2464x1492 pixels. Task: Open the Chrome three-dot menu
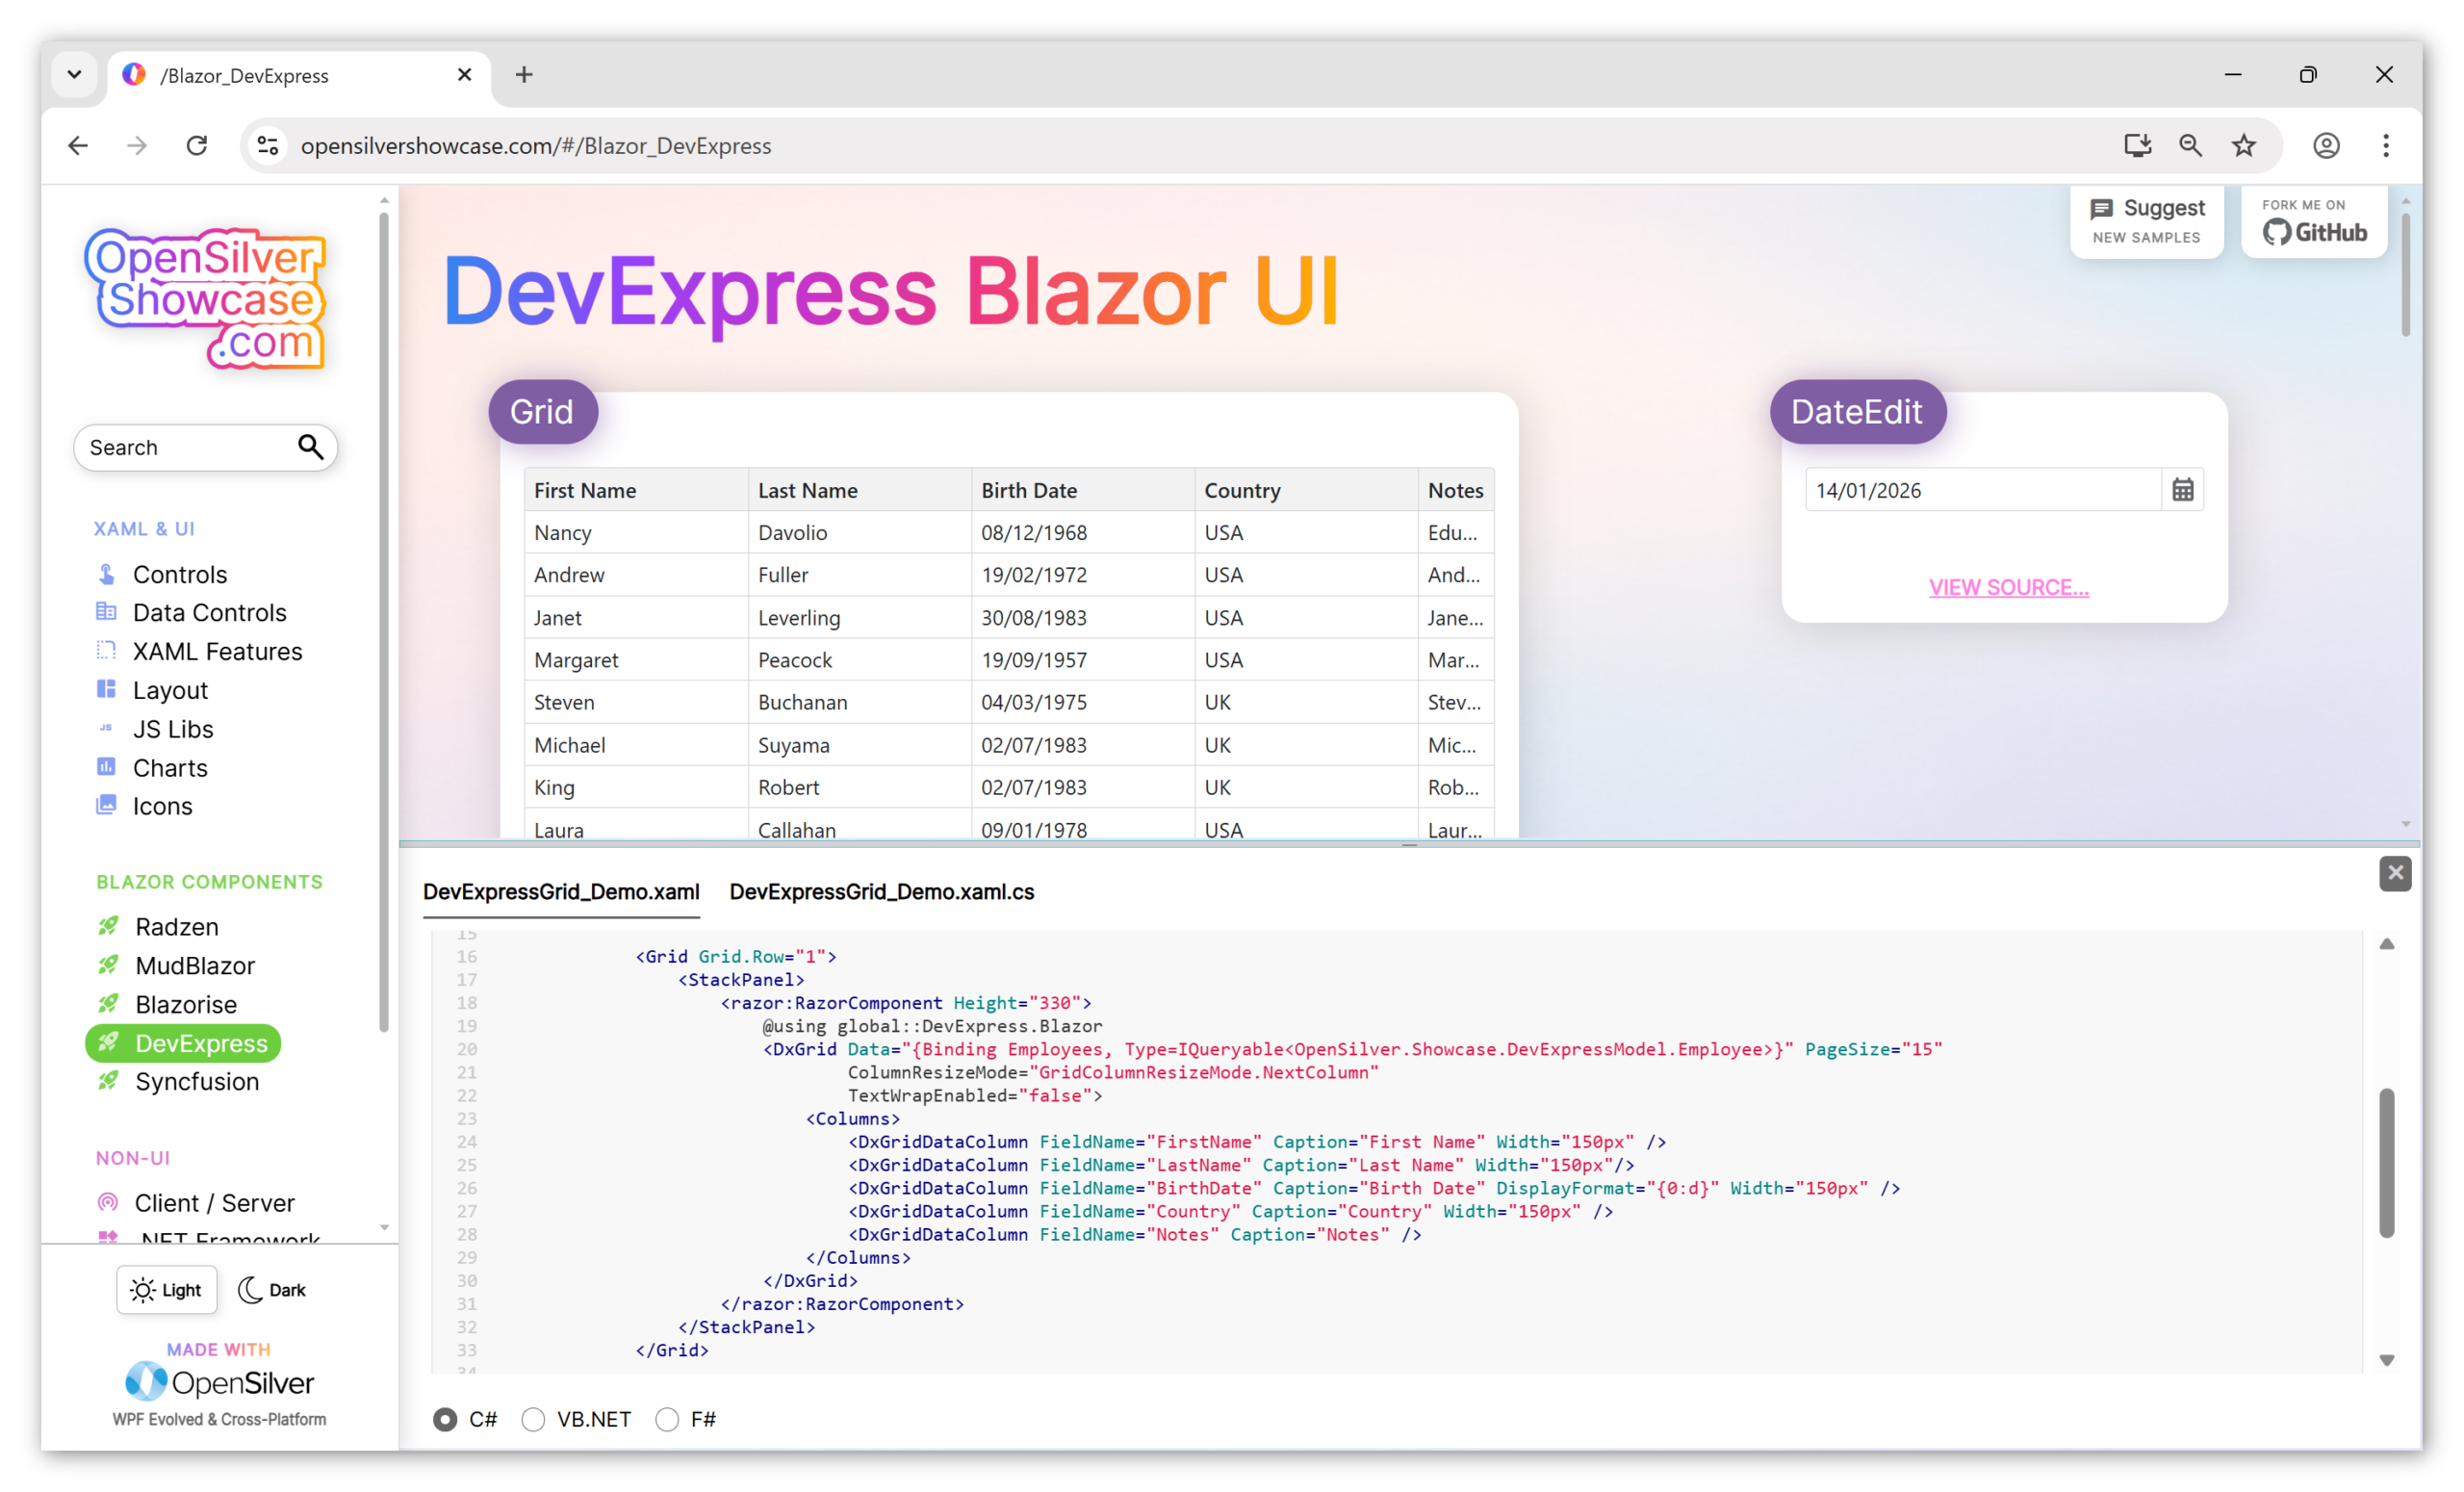coord(2387,145)
